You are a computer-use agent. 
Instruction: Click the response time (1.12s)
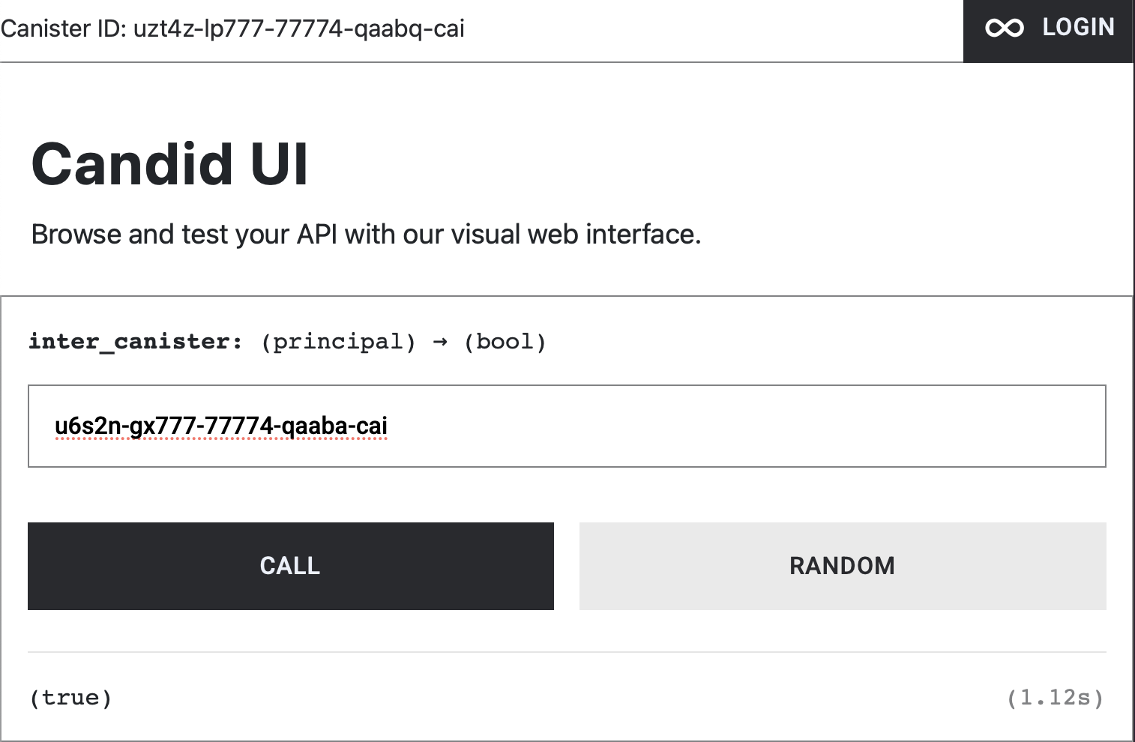1056,697
